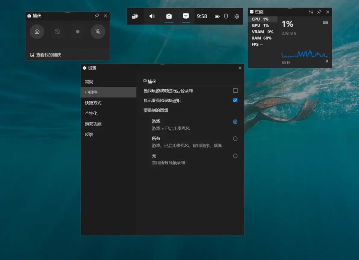
Task: Click the mouse click-through icon in Game Bar
Action: pyautogui.click(x=226, y=16)
